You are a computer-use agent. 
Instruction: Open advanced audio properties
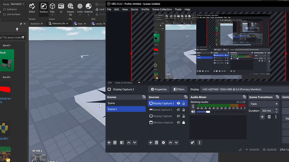pyautogui.click(x=192, y=143)
